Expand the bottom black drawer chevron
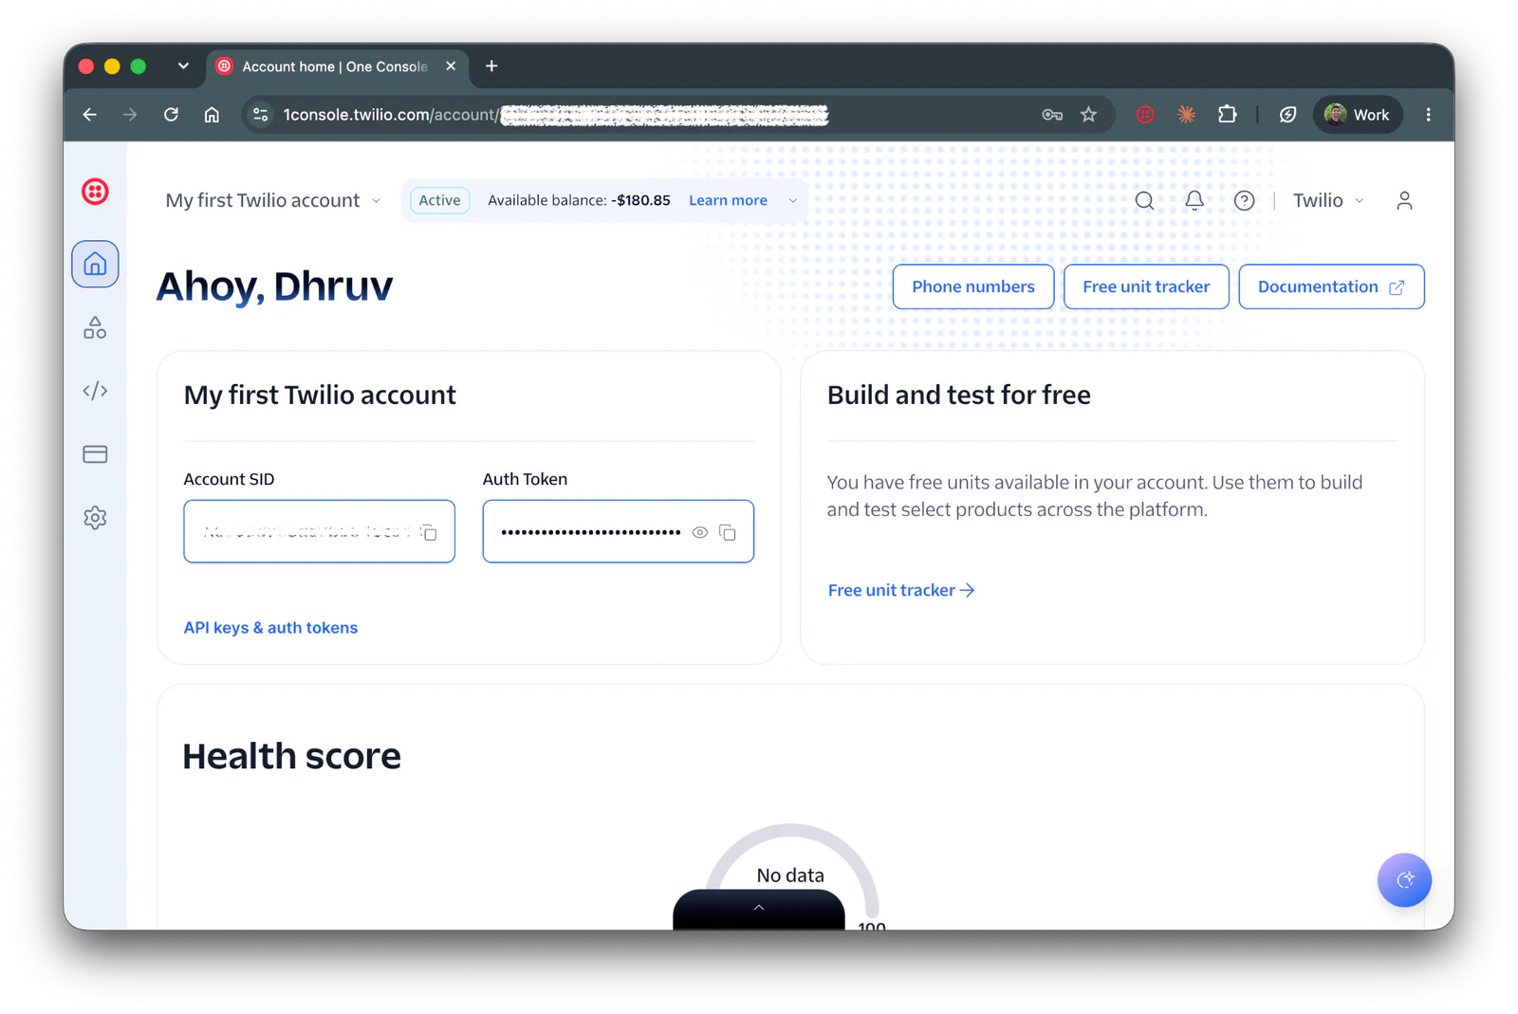Screen dimensions: 1518x1014 (x=759, y=909)
